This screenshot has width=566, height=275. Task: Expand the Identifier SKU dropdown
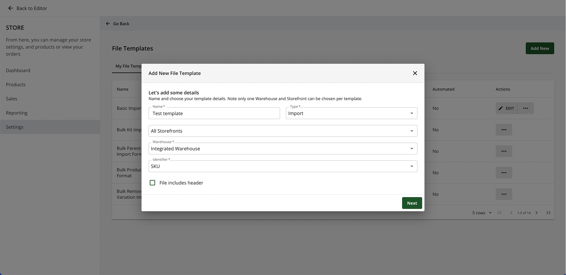tap(283, 166)
